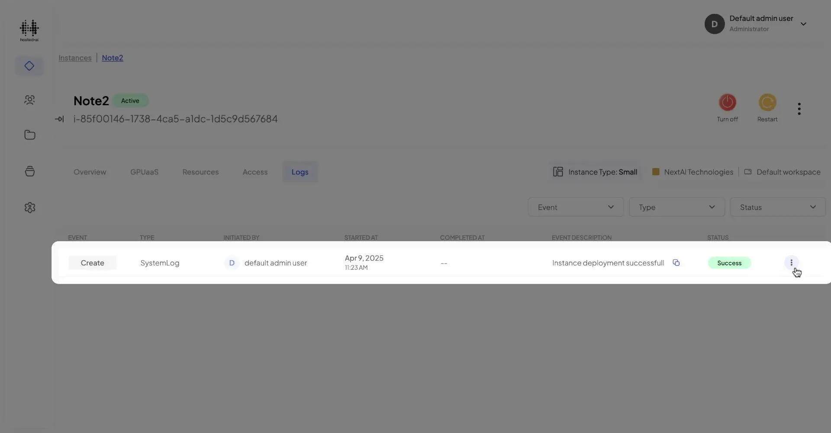Expand the Status filter dropdown
Viewport: 831px width, 433px height.
777,207
